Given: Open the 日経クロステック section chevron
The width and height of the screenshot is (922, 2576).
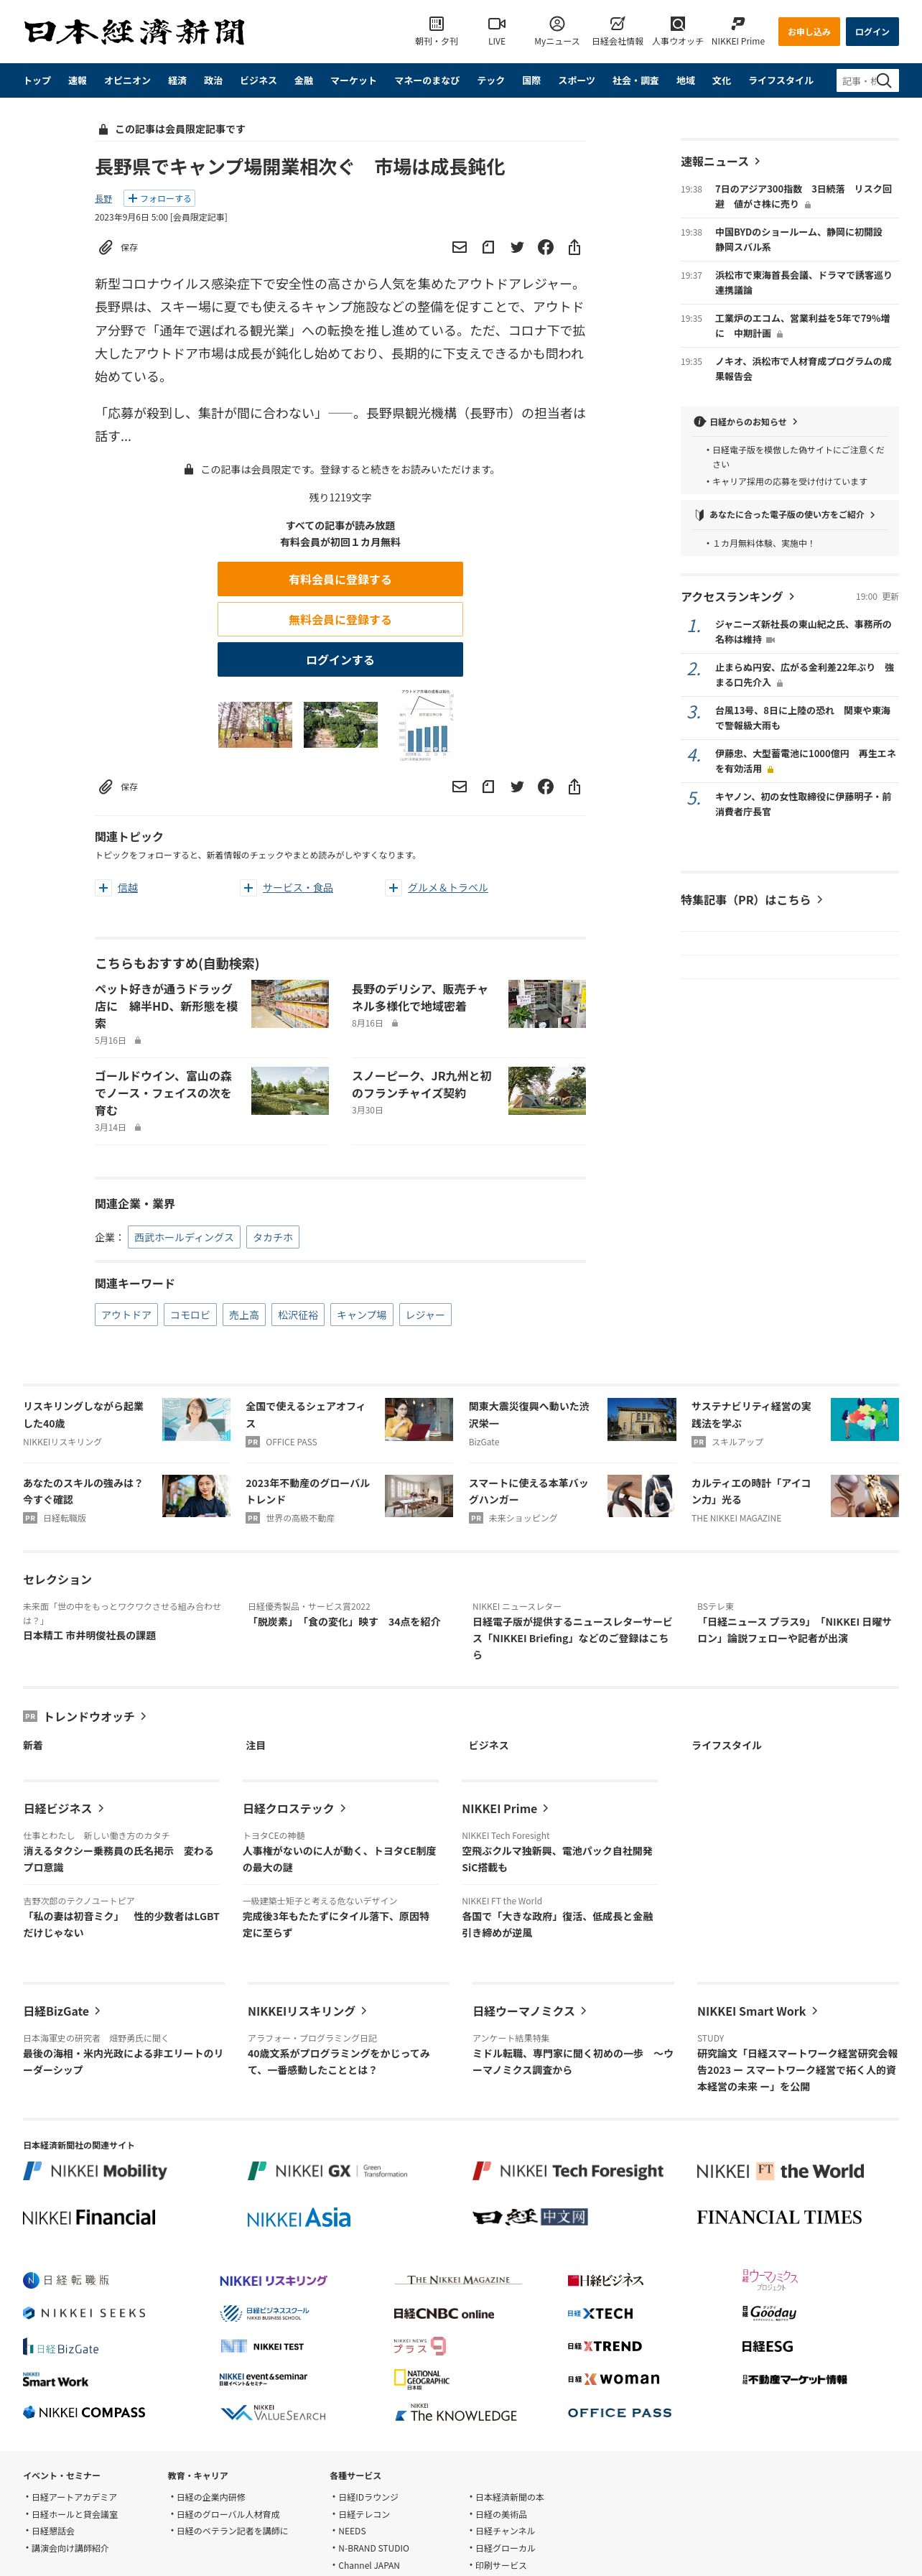Looking at the screenshot, I should [343, 1808].
